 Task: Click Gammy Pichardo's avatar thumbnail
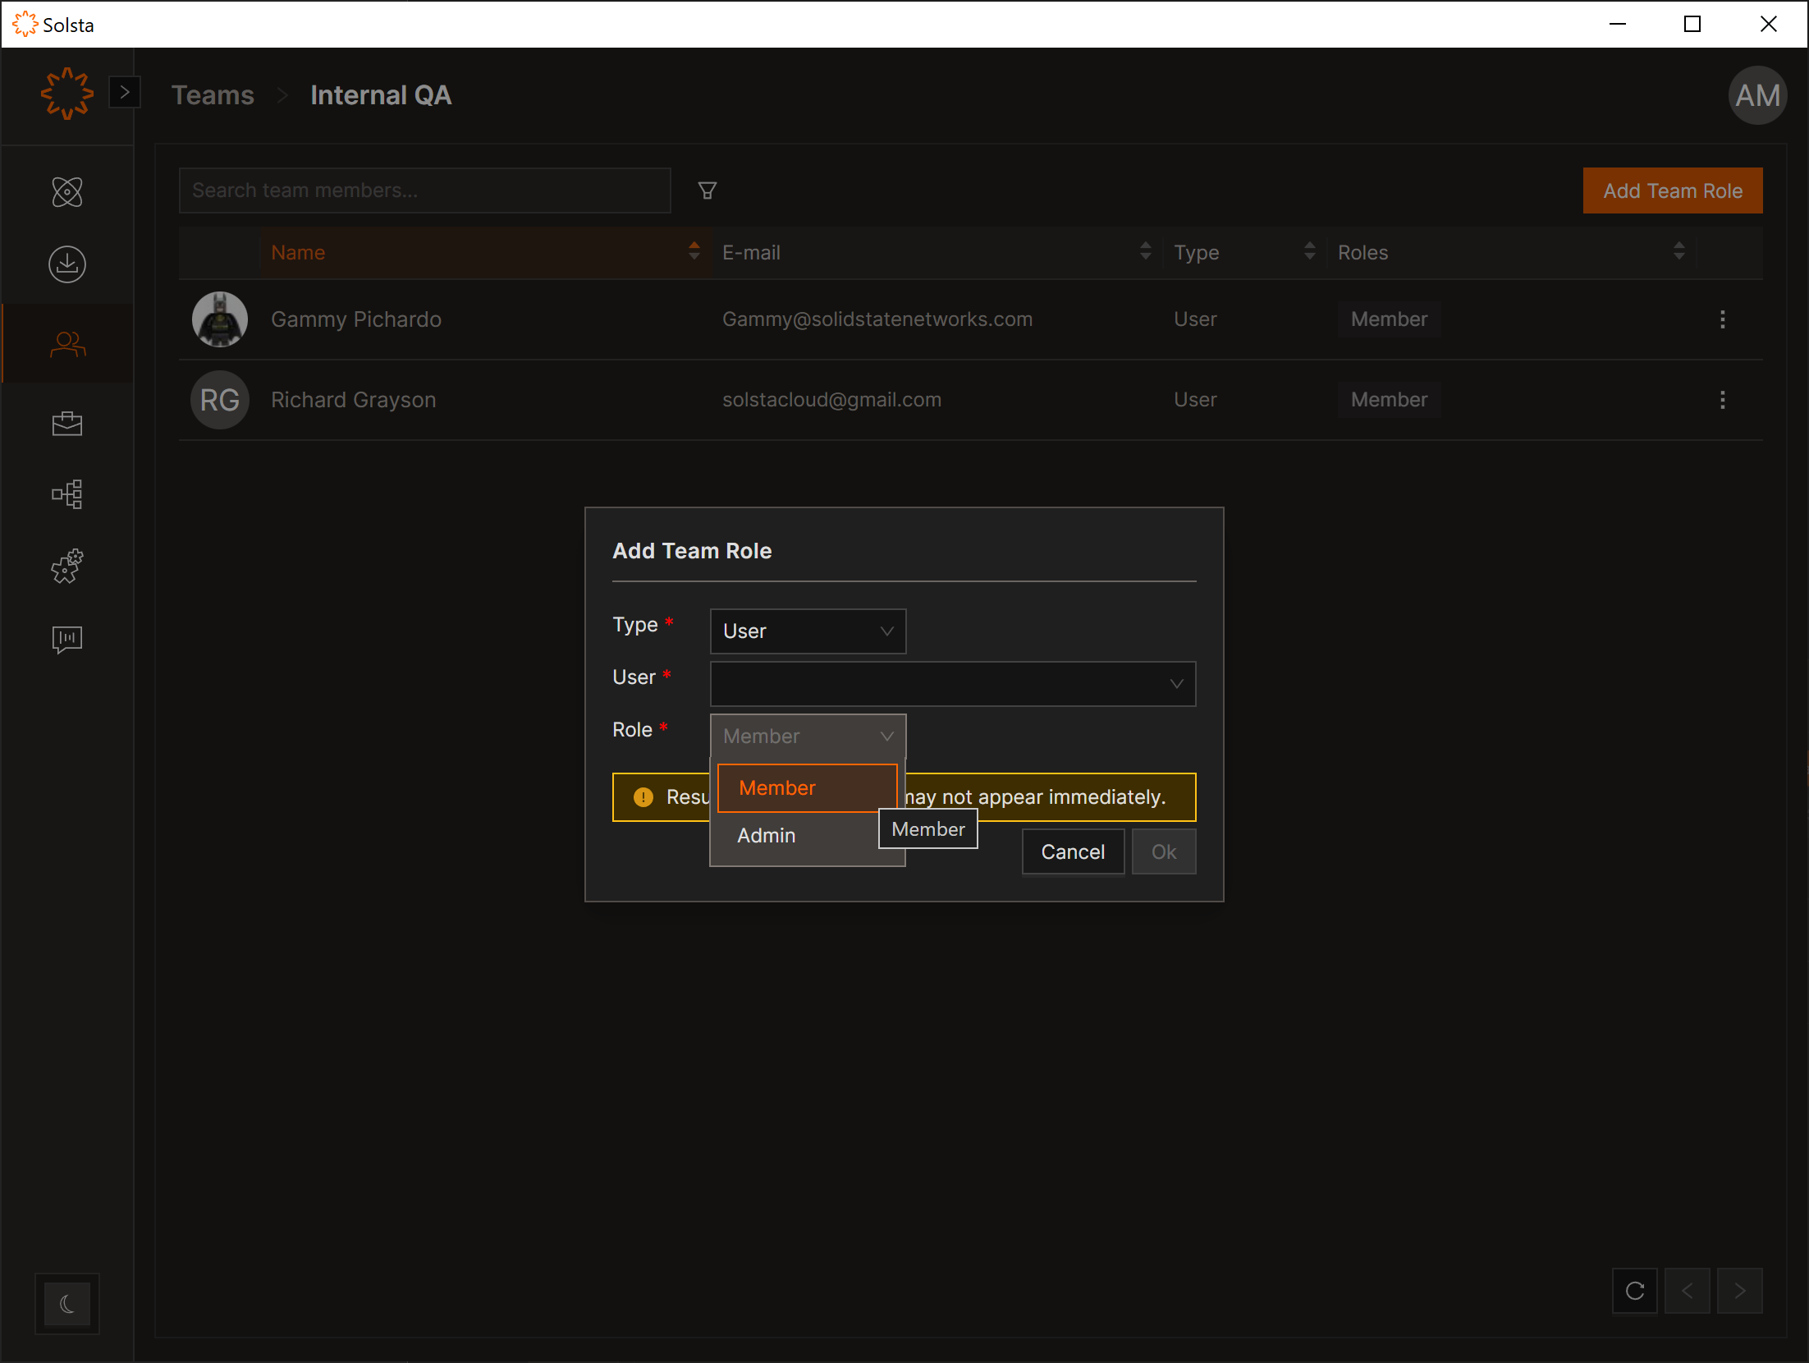pyautogui.click(x=220, y=319)
